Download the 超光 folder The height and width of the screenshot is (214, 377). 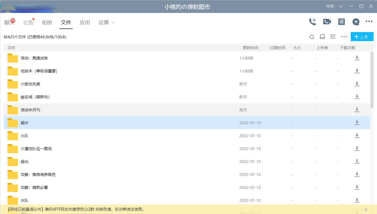pyautogui.click(x=357, y=161)
